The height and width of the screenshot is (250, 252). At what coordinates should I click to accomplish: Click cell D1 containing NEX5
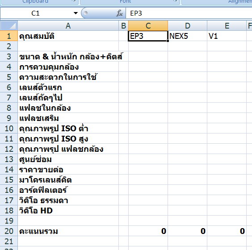(x=187, y=36)
